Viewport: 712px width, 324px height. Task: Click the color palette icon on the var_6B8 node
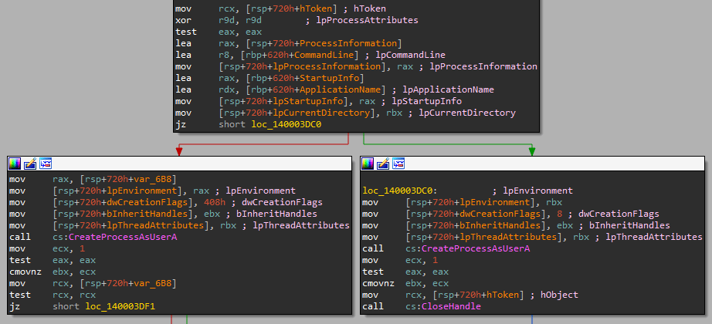pyautogui.click(x=15, y=164)
